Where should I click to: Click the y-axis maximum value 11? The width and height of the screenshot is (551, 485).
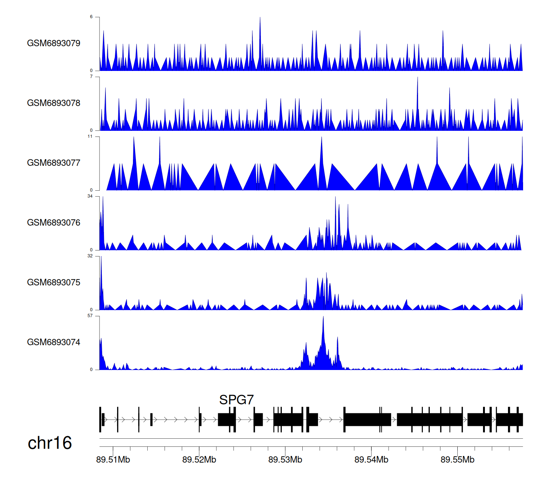(90, 136)
